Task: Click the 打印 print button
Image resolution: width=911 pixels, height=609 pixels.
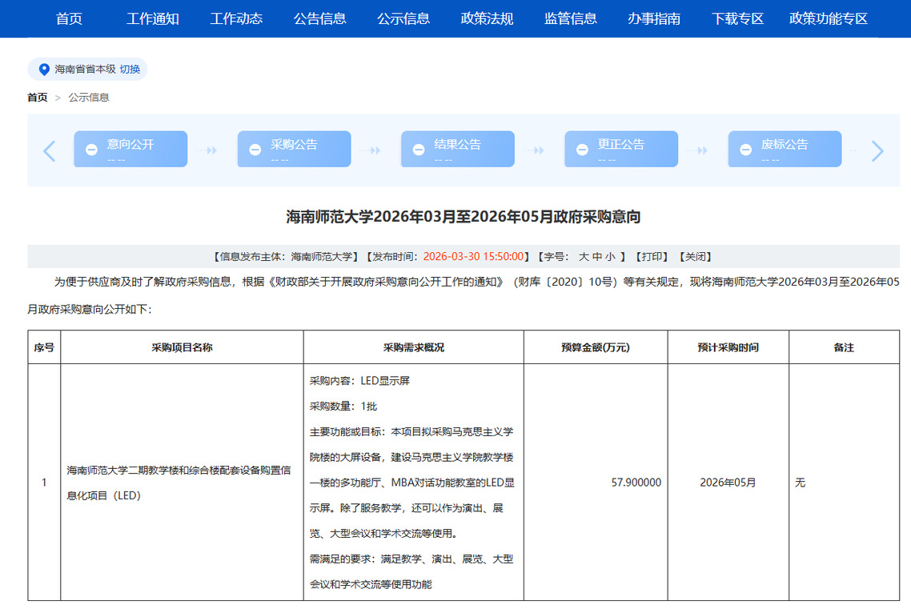Action: coord(652,257)
